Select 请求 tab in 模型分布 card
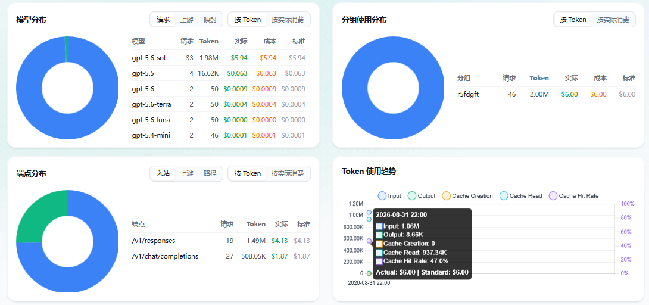The height and width of the screenshot is (305, 649). click(x=163, y=20)
